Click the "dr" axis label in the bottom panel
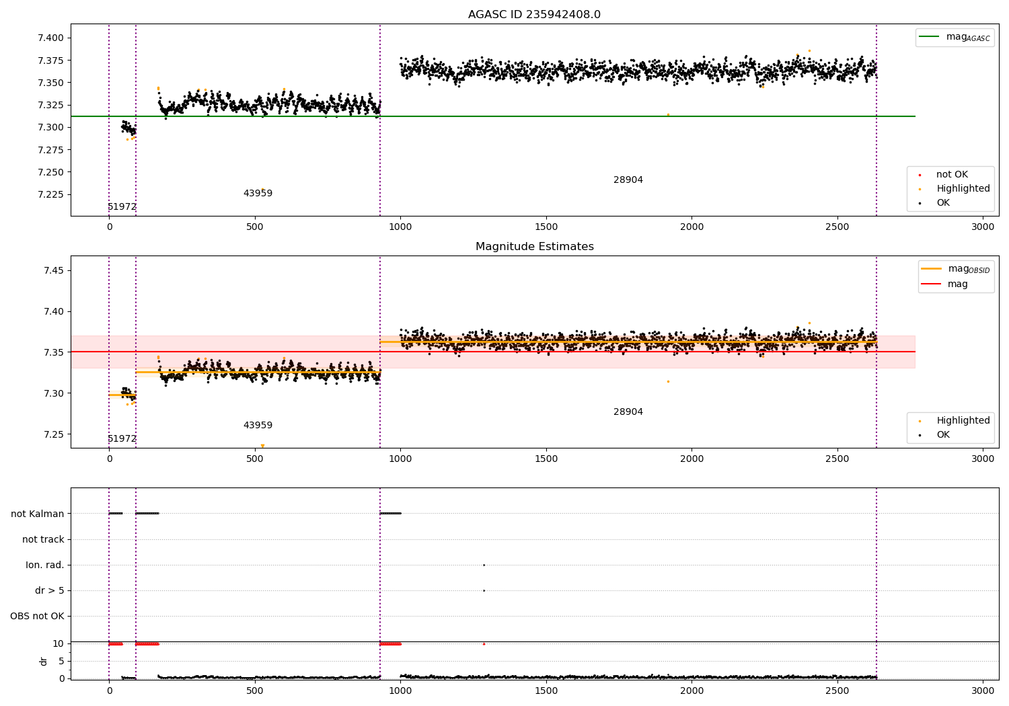1009x706 pixels. point(44,661)
